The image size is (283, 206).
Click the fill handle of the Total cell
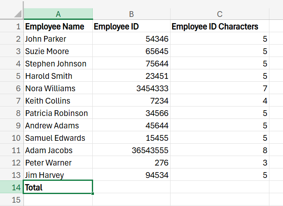[x=93, y=194]
